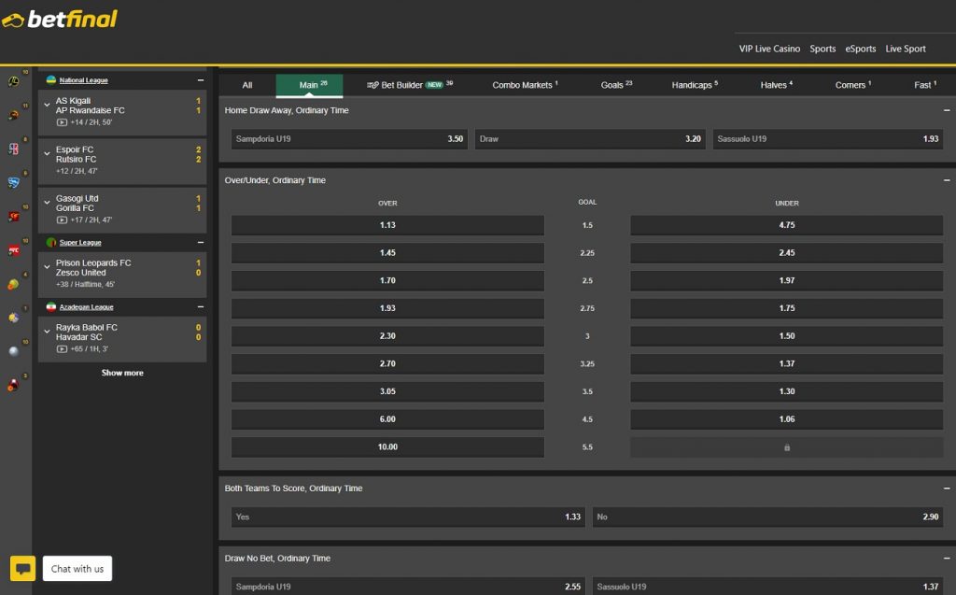Click Show more matches
This screenshot has width=956, height=595.
click(x=122, y=373)
